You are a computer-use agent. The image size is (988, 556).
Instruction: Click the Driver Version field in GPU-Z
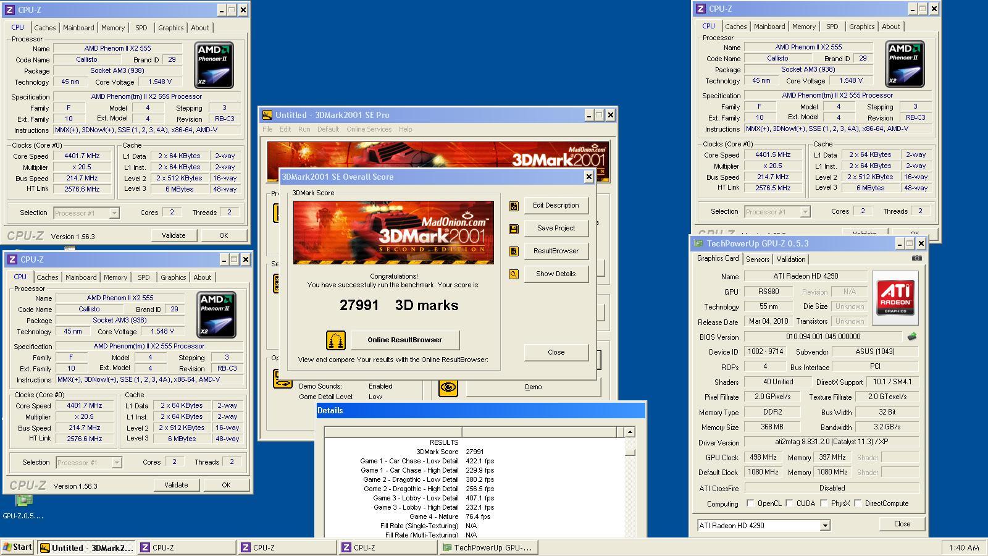[831, 442]
